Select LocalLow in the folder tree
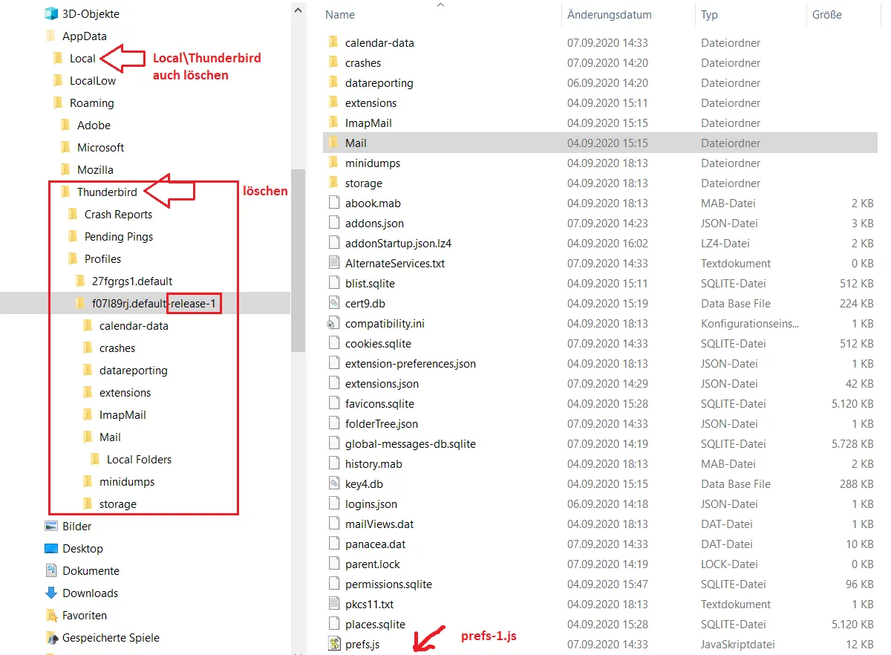 [93, 80]
